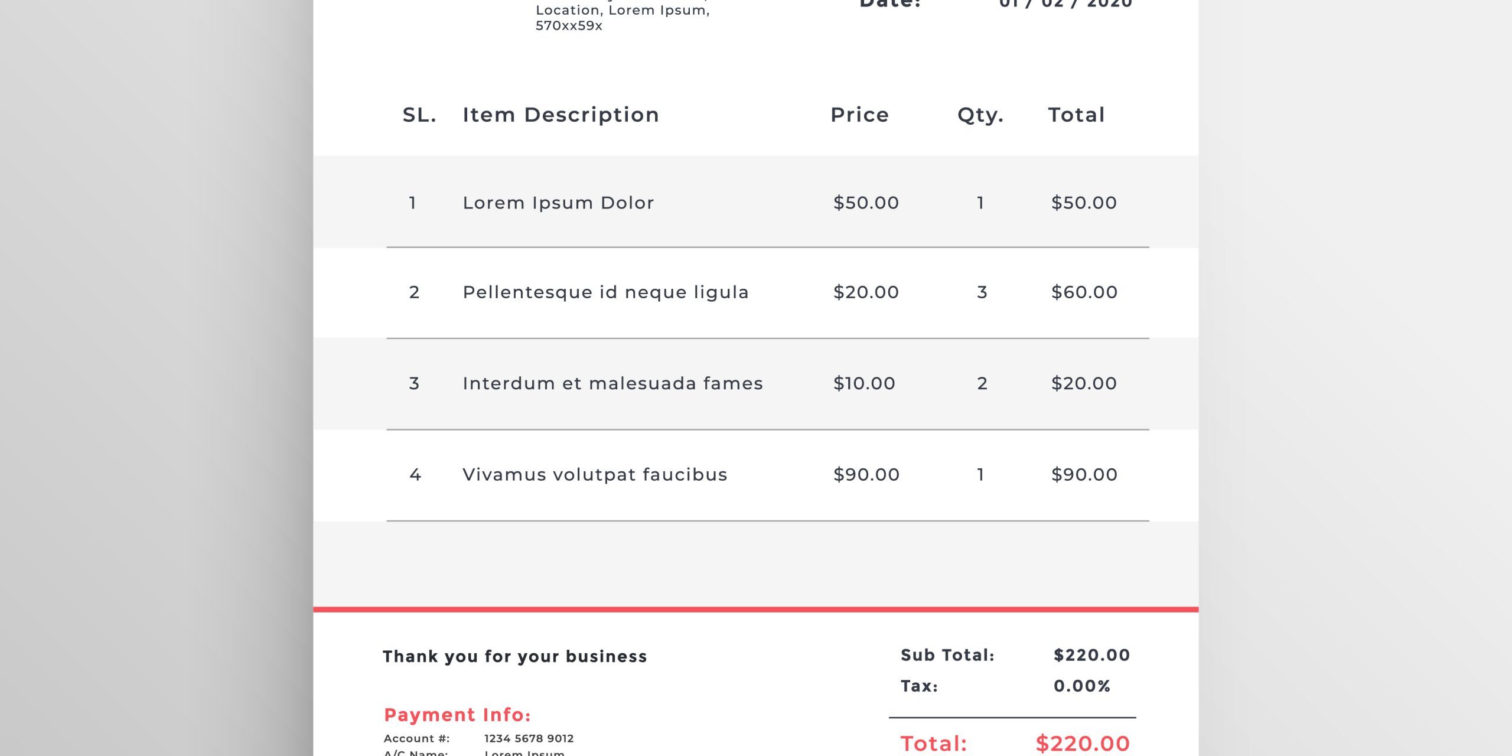Select Thank you for your business text

point(514,656)
